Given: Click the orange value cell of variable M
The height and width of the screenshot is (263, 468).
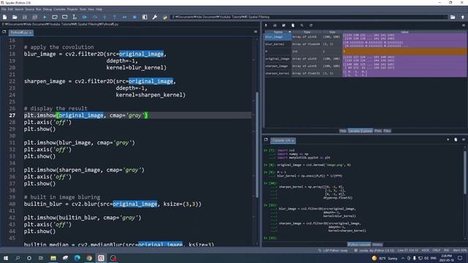Looking at the screenshot, I should pyautogui.click(x=404, y=51).
